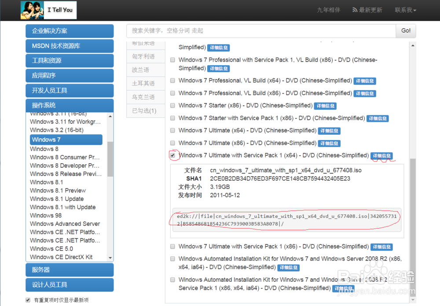The width and height of the screenshot is (440, 306).
Task: Select Windows 8.1 with Update entry
Action: 62,207
